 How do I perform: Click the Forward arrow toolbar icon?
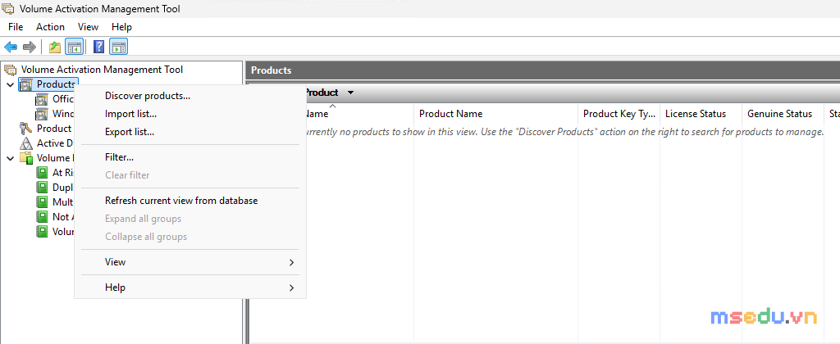pos(29,47)
